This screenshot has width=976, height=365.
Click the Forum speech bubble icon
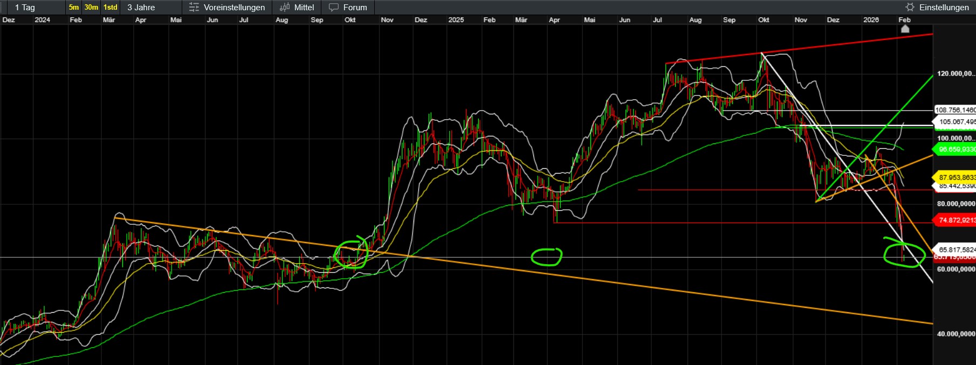coord(334,8)
